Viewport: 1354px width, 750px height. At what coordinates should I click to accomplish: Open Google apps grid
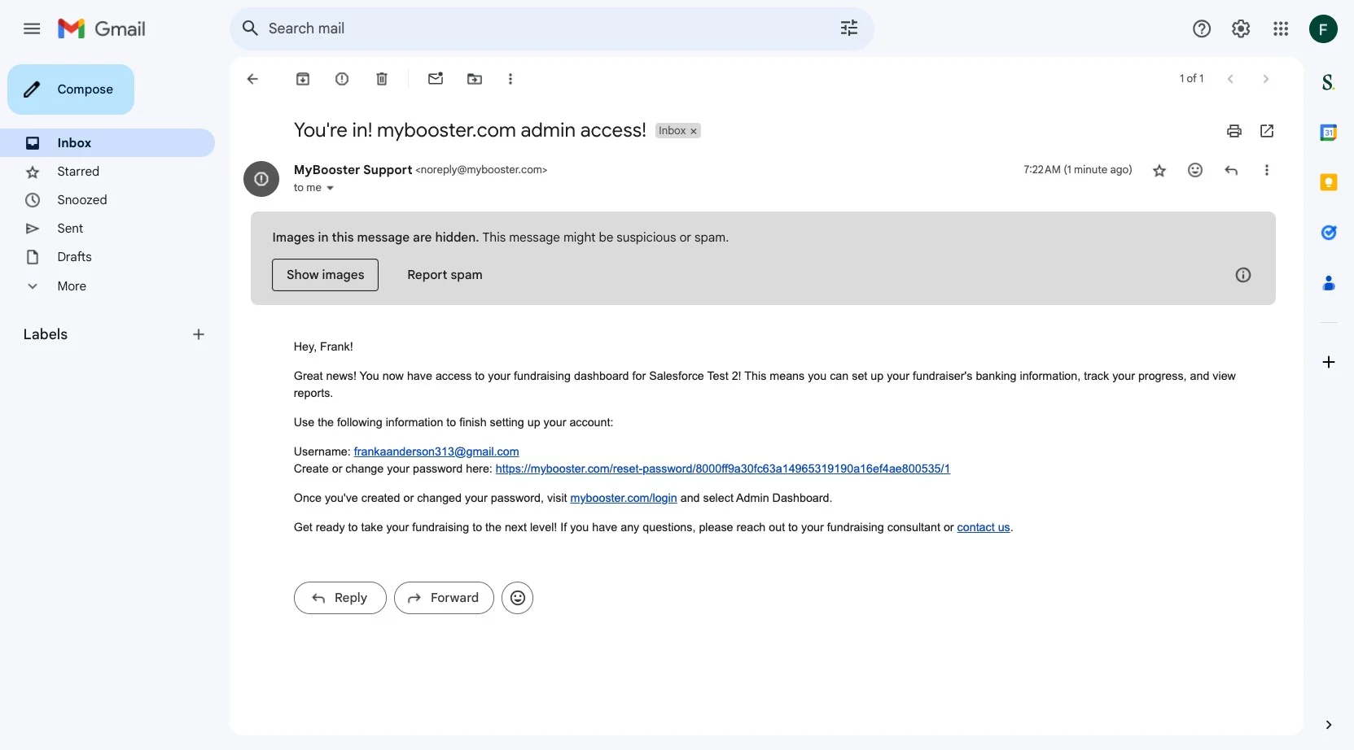[1281, 29]
